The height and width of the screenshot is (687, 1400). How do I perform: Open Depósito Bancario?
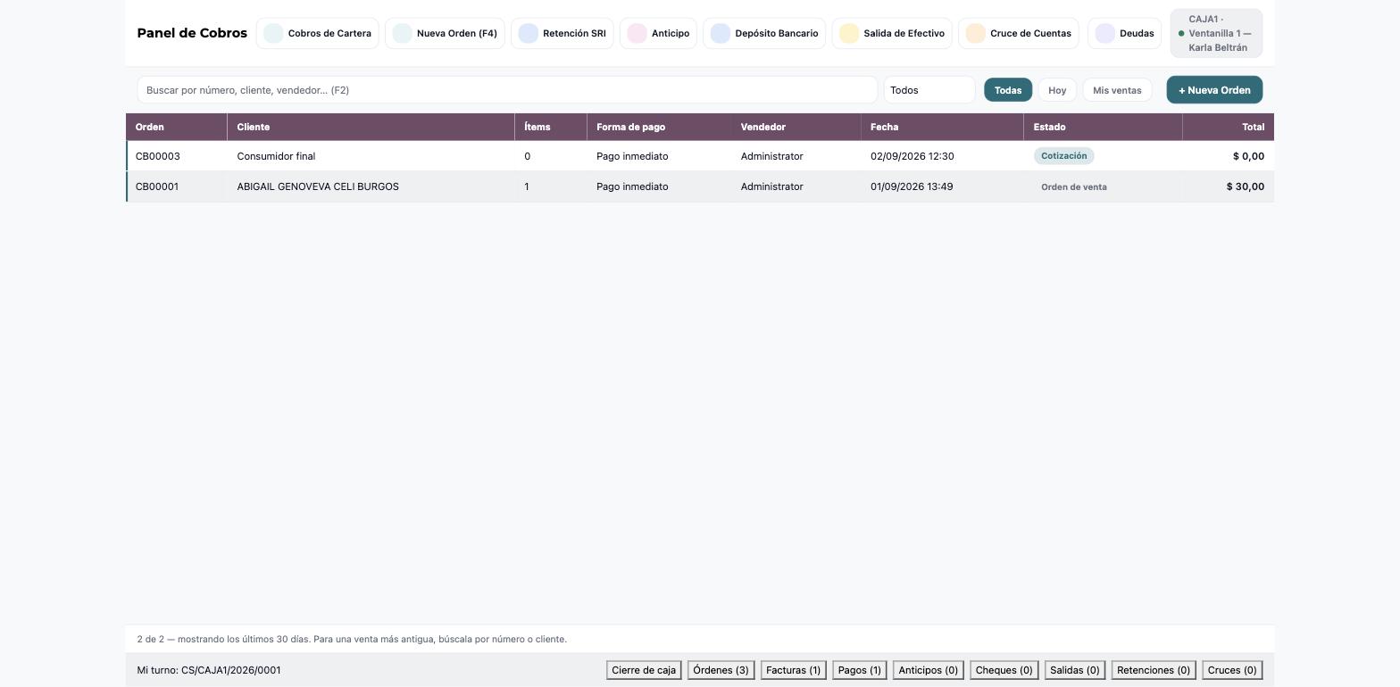pos(764,33)
